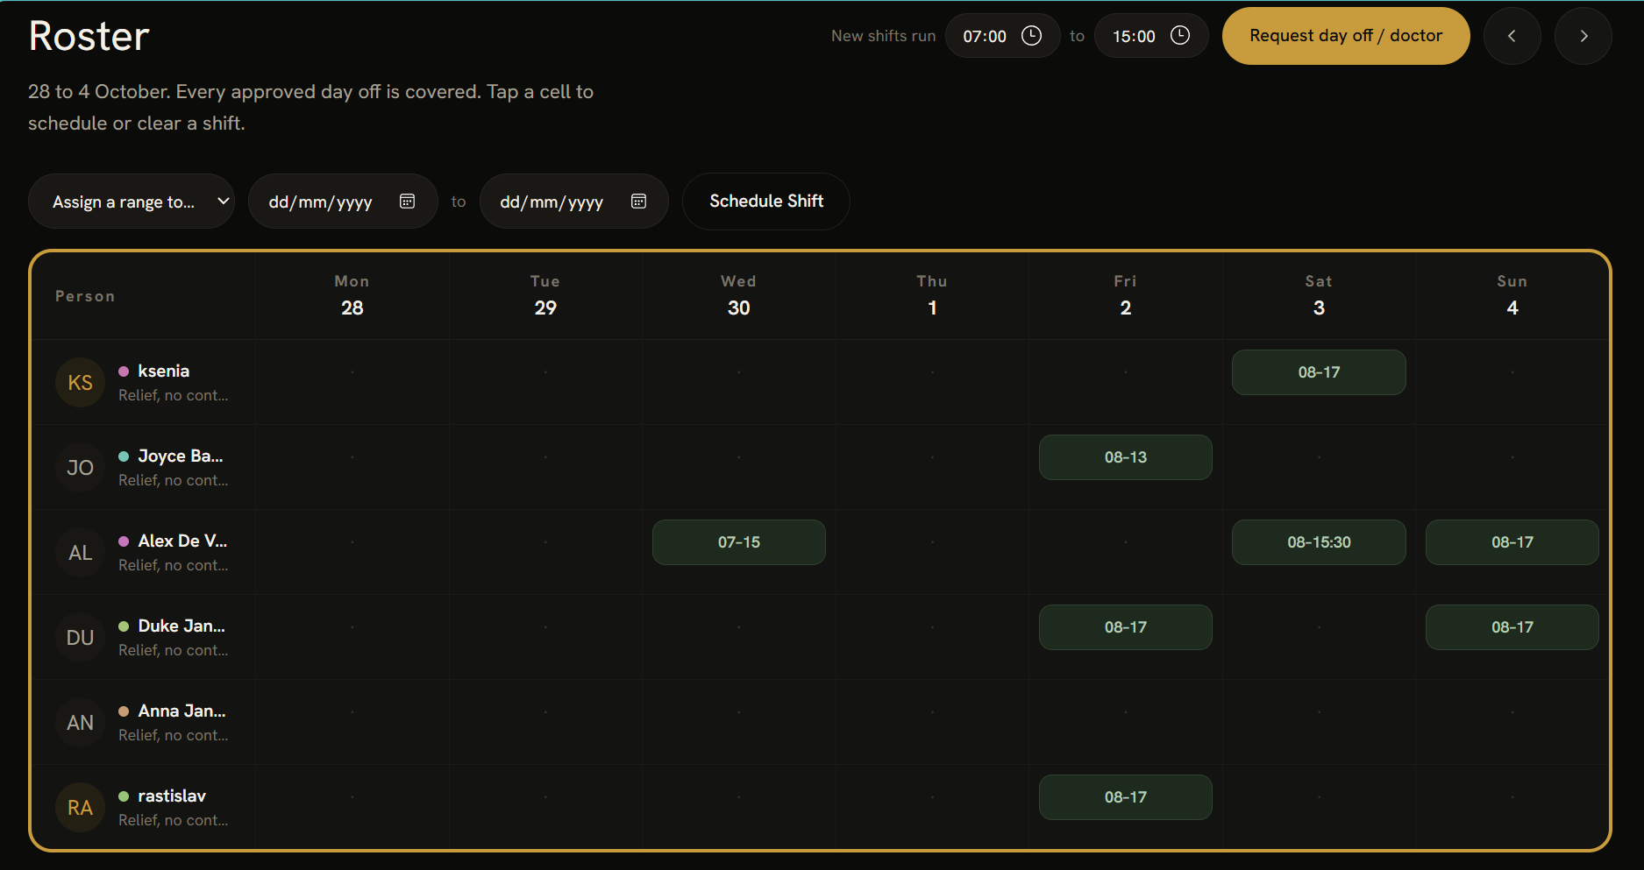Open rastislav's Friday 08-17 shift
The height and width of the screenshot is (870, 1644).
coord(1126,797)
